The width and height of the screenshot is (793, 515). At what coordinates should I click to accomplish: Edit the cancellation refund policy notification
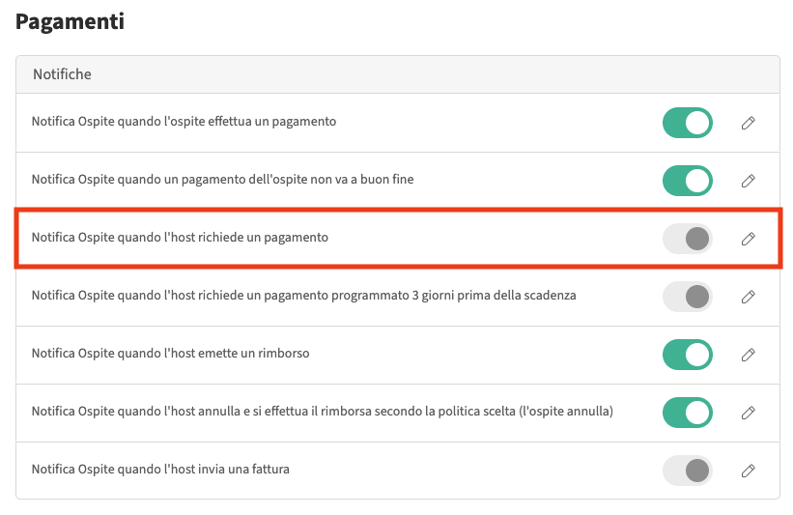pos(748,413)
